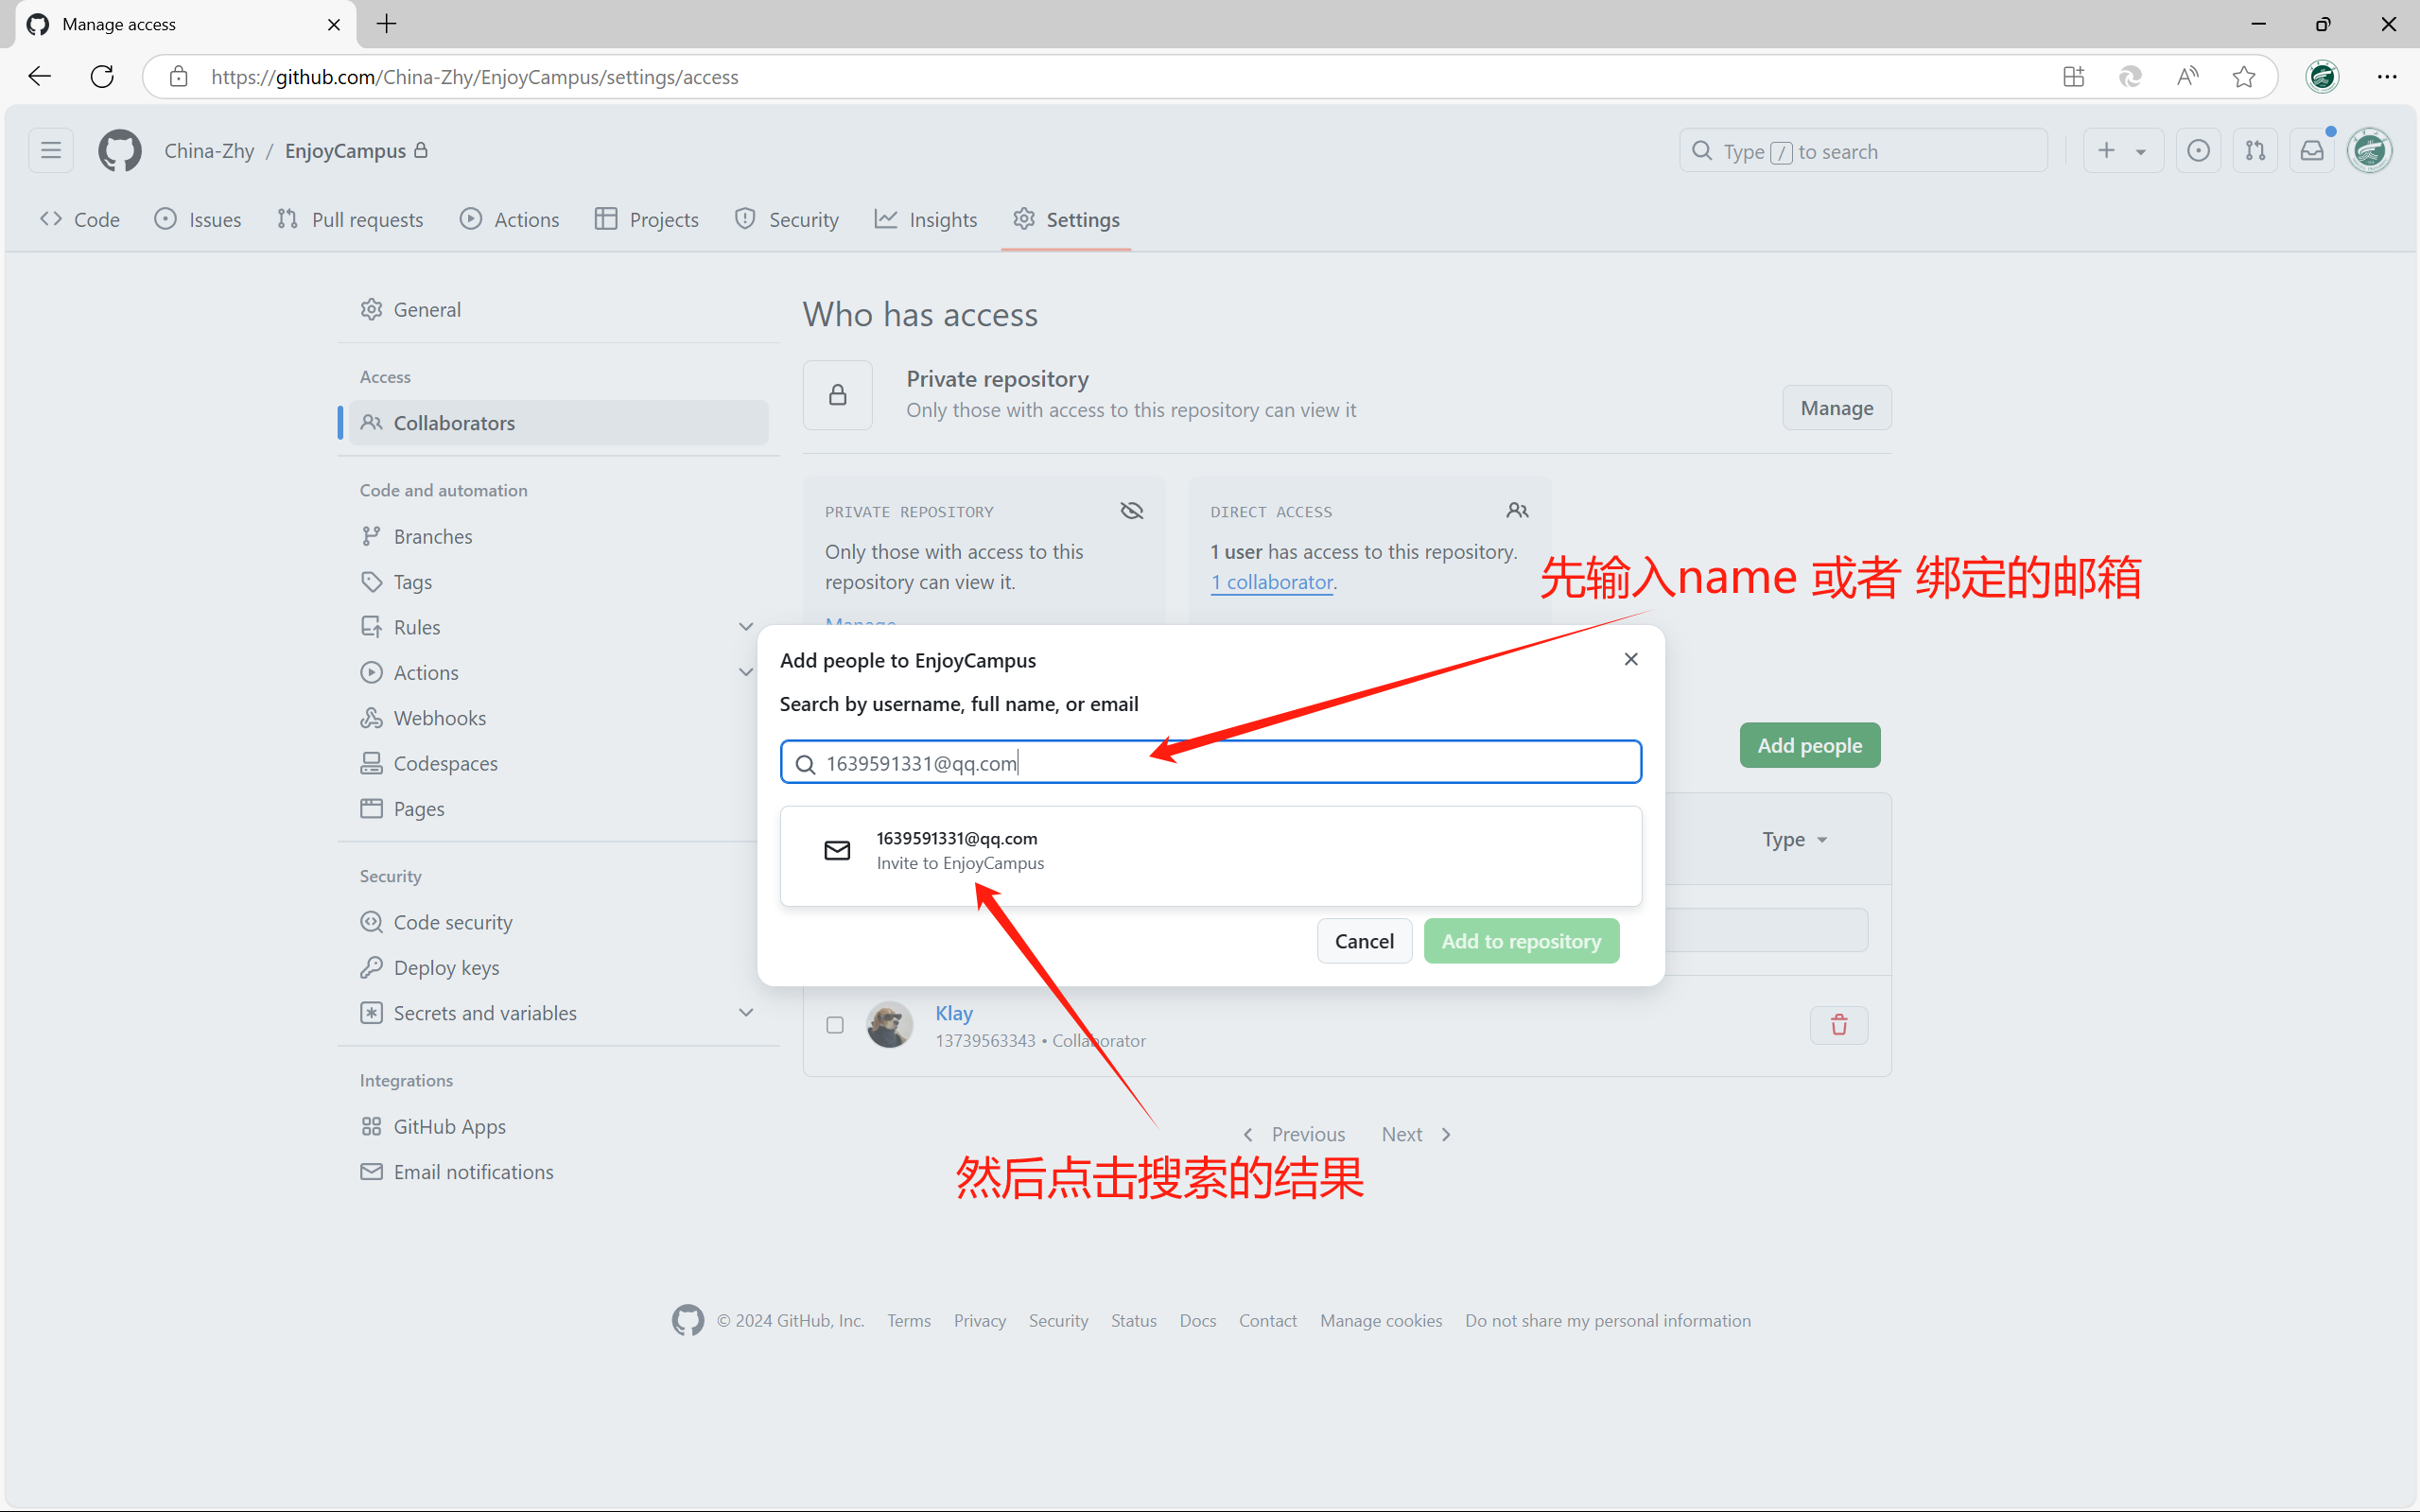Click the GitHub Octocat logo

[120, 151]
